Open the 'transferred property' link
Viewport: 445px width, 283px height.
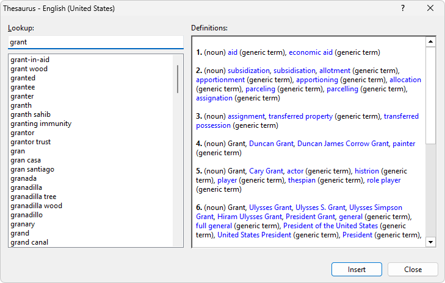pos(300,116)
